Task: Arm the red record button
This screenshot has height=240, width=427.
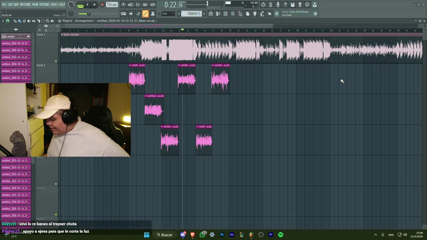Action: (102, 5)
